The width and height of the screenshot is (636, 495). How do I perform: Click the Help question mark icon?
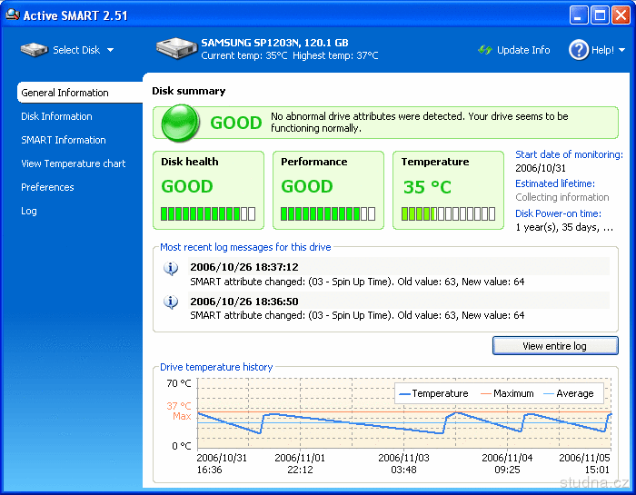click(x=579, y=50)
